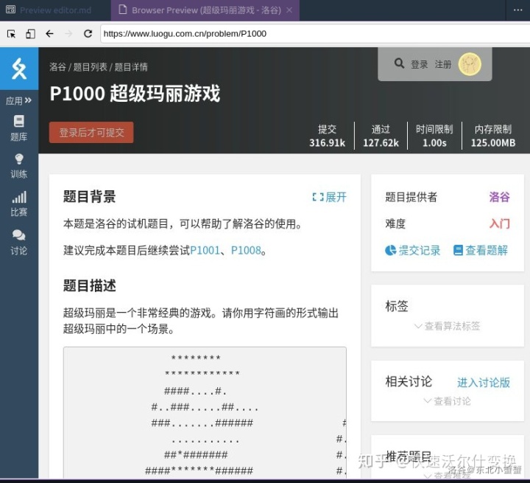Select the Browser Preview 超级玛丽游戏 tab
Screen dimensions: 530x483
pyautogui.click(x=205, y=10)
